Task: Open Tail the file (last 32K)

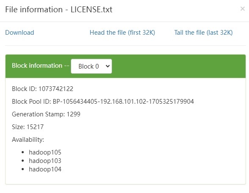Action: (204, 33)
